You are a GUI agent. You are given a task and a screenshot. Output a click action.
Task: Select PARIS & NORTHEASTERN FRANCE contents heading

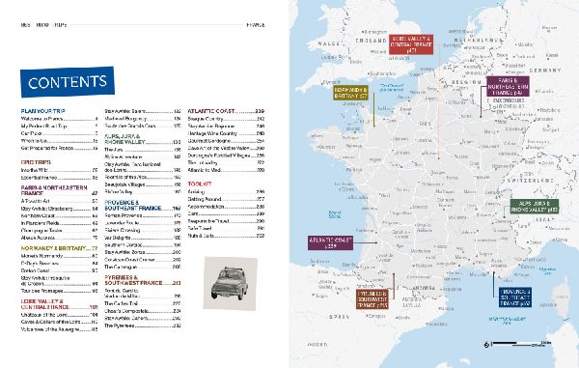point(60,190)
